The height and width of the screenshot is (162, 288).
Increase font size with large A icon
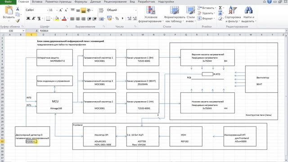(61, 10)
